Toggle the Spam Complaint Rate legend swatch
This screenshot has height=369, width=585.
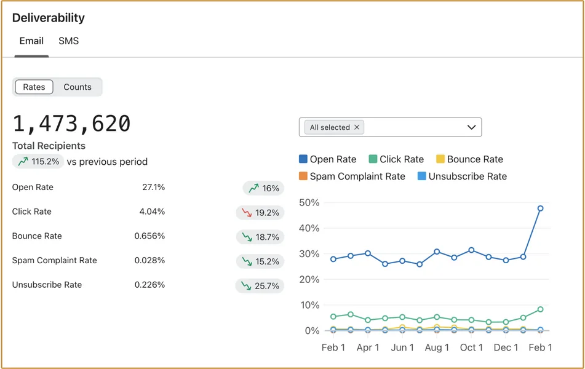tap(303, 176)
